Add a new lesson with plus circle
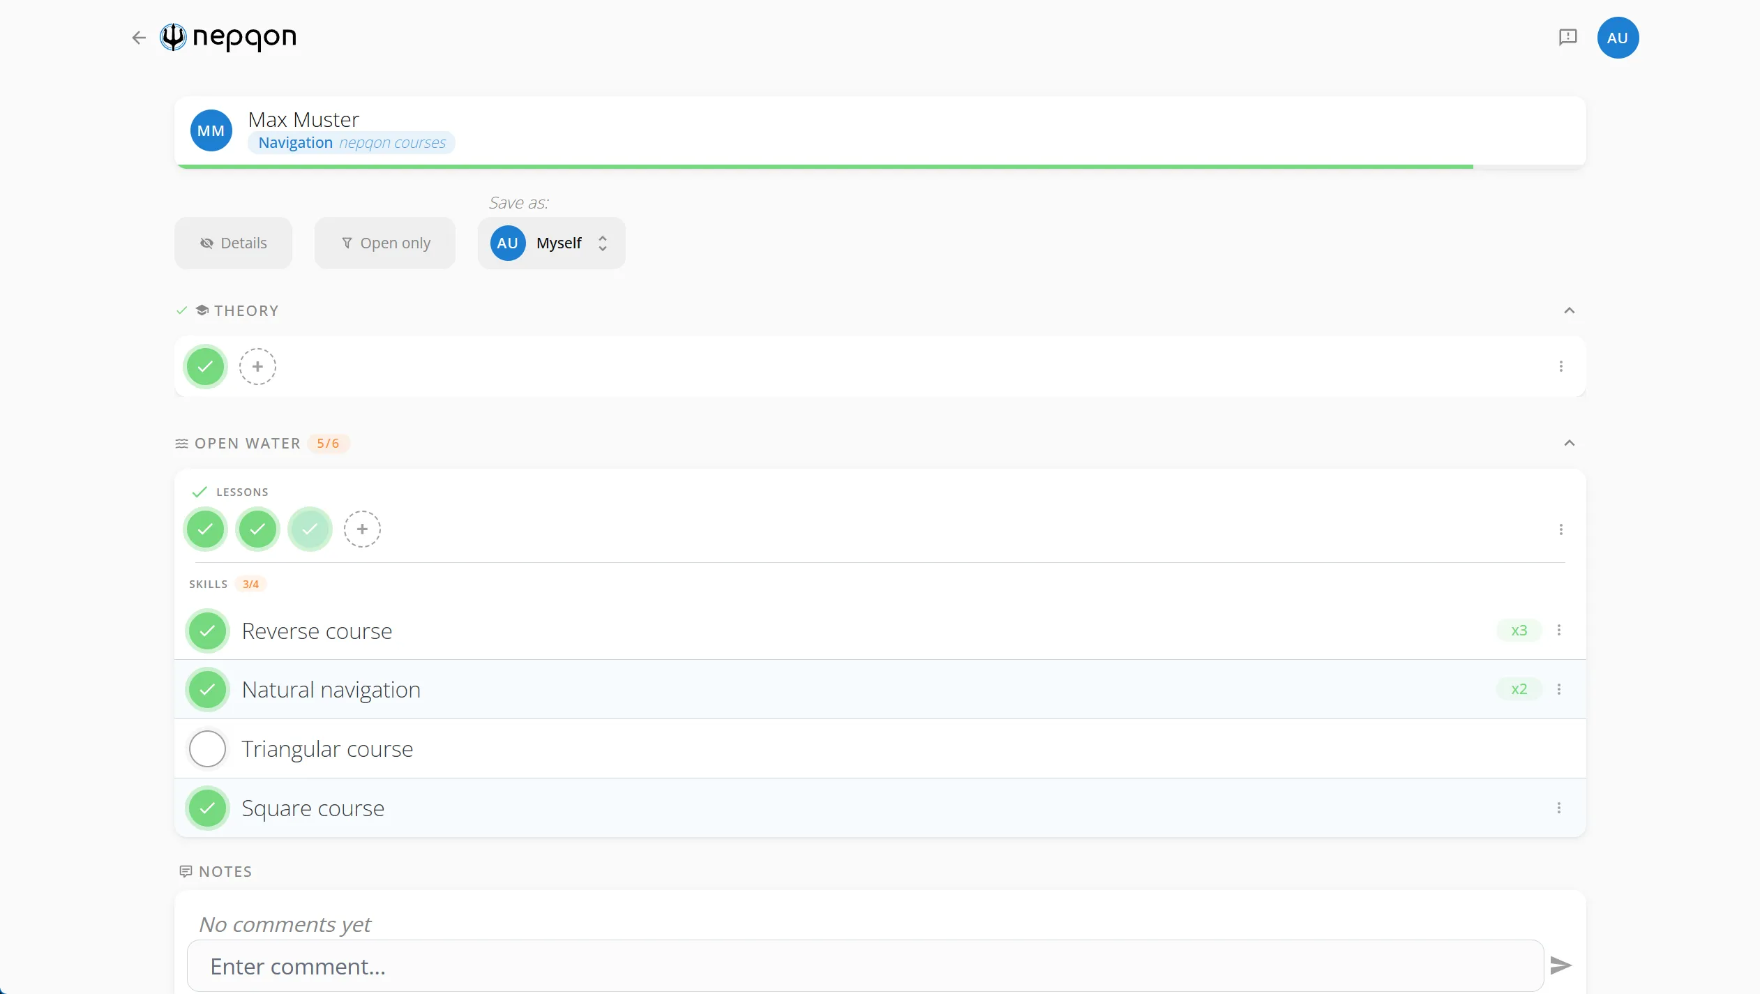 (x=362, y=529)
